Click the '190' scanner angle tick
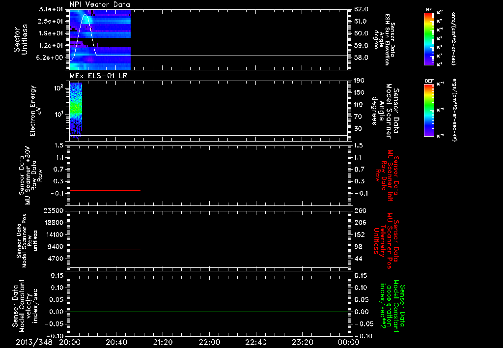Screen dimensions: 503x348 click(x=360, y=81)
